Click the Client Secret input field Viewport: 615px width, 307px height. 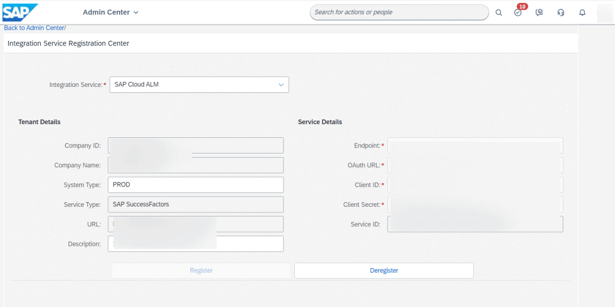476,204
